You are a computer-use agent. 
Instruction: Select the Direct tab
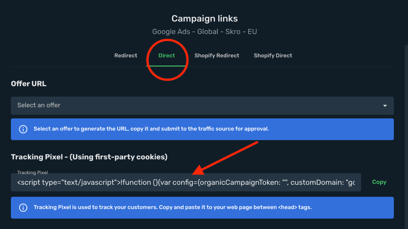[x=167, y=55]
